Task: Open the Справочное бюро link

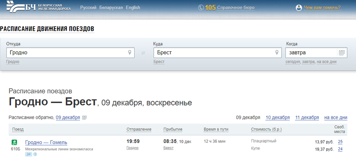Action: pos(236,8)
